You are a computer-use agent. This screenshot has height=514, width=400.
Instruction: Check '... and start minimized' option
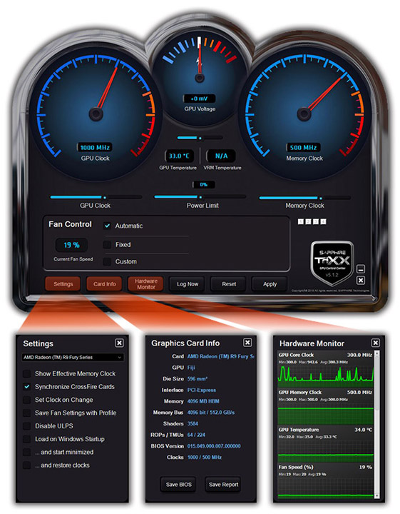[27, 452]
